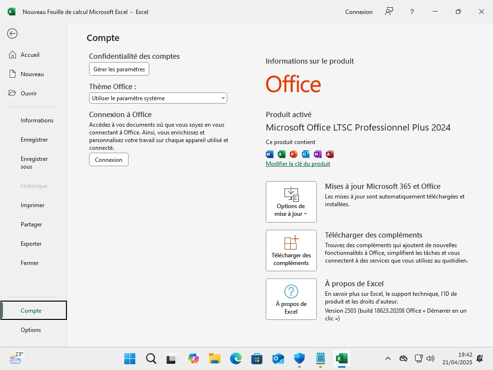Click the Ouvrir folder item
Viewport: 493px width, 370px height.
tap(28, 93)
